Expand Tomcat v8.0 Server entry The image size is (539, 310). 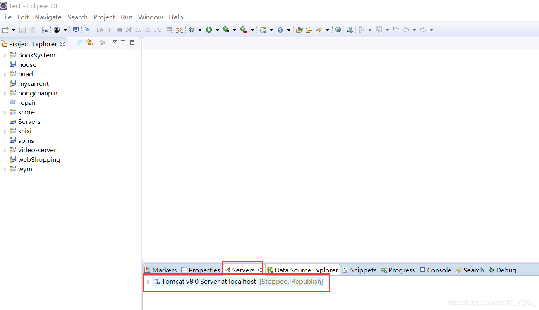coord(148,282)
